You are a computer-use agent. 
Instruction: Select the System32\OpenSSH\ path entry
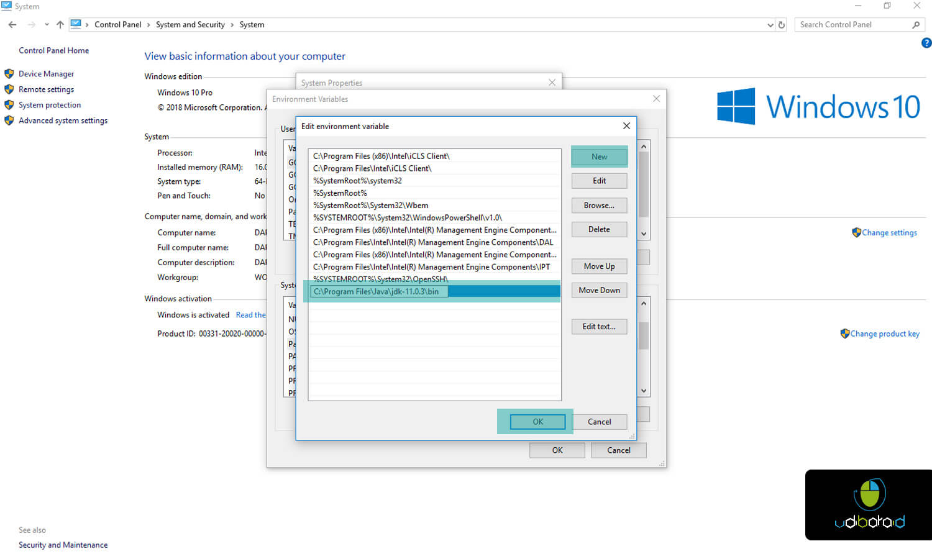point(434,279)
